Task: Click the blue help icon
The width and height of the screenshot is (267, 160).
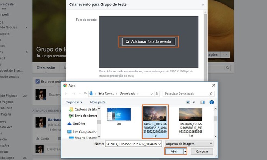Action: click(x=212, y=102)
